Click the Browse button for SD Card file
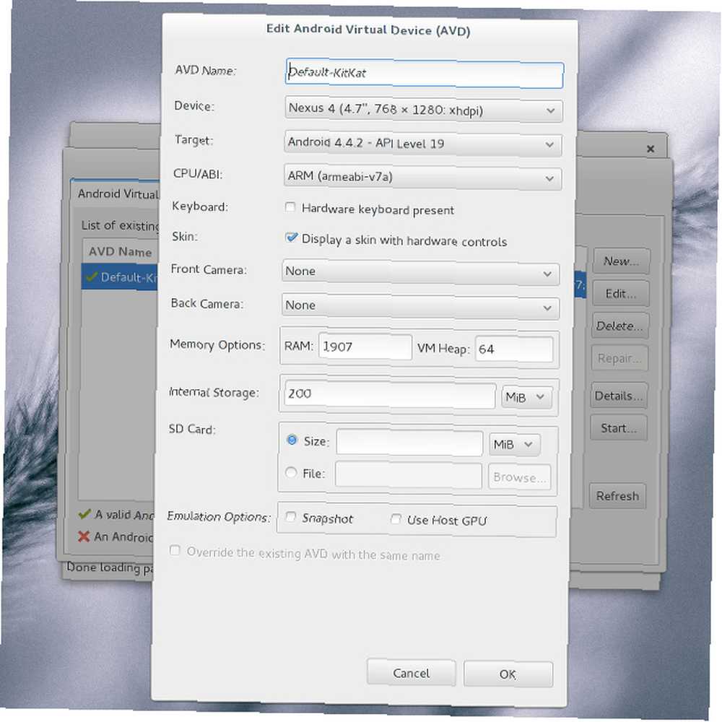722x722 pixels. point(519,477)
